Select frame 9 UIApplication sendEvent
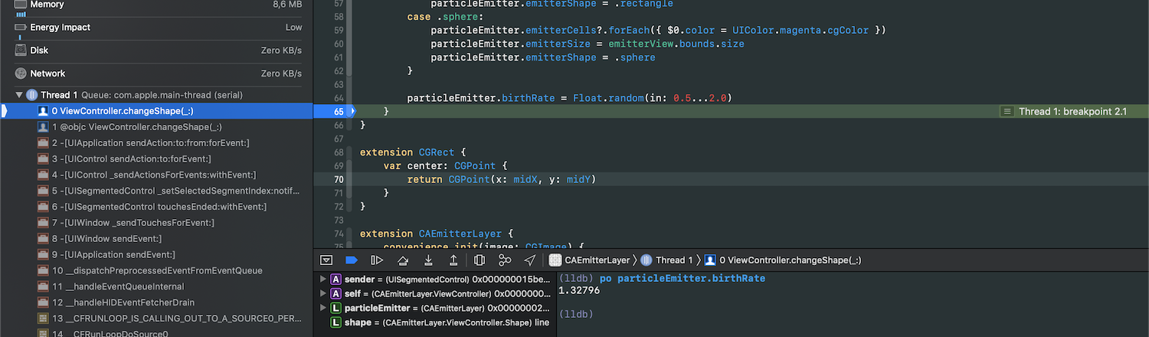The image size is (1149, 337). point(156,254)
